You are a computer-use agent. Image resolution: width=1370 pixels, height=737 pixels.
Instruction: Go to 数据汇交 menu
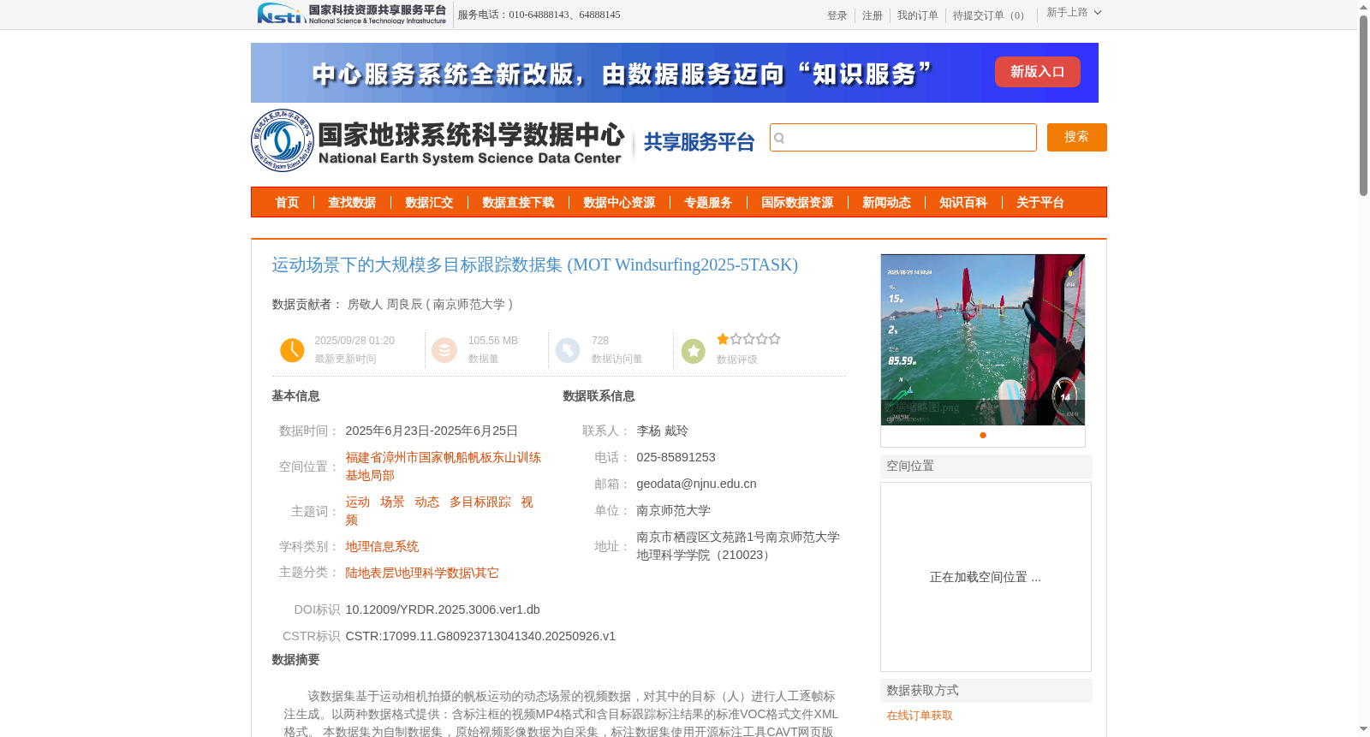[x=429, y=203]
